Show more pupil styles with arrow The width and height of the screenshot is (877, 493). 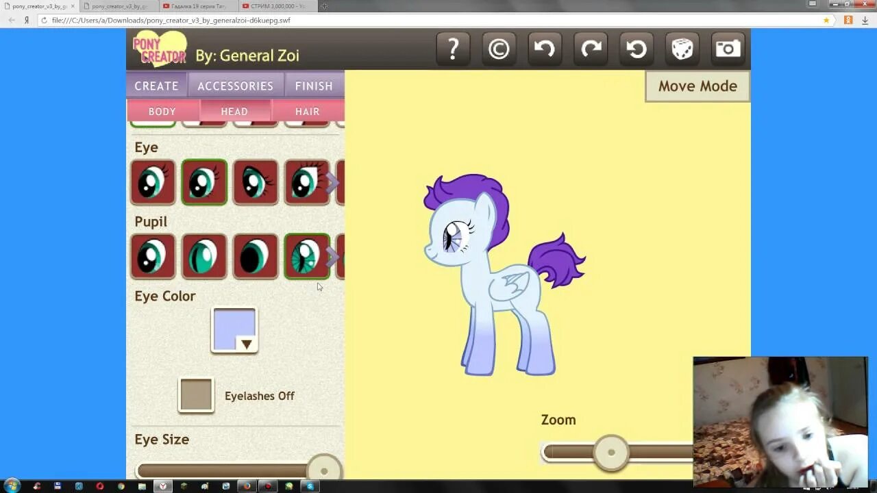click(332, 257)
